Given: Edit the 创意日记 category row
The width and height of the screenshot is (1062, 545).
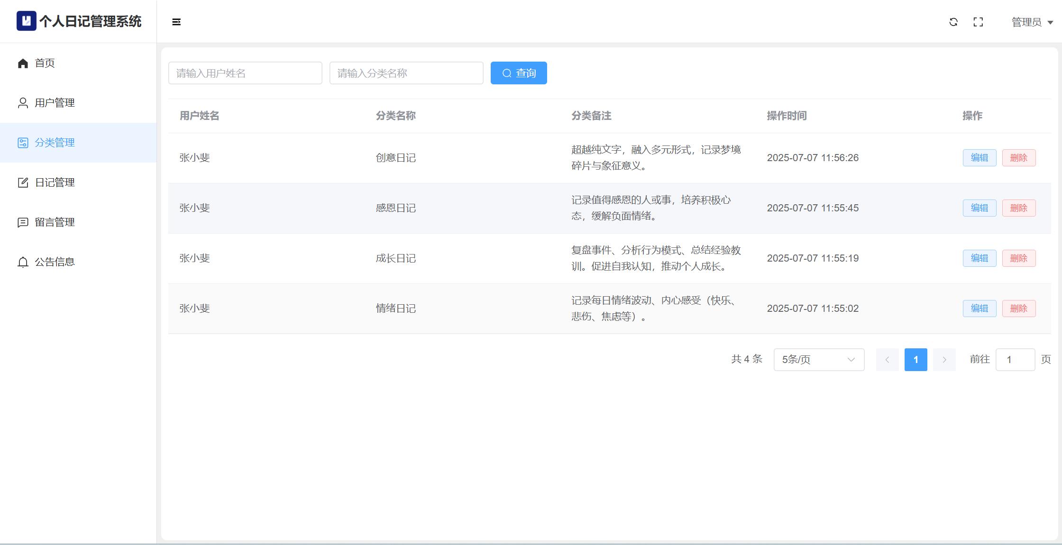Looking at the screenshot, I should pos(979,158).
